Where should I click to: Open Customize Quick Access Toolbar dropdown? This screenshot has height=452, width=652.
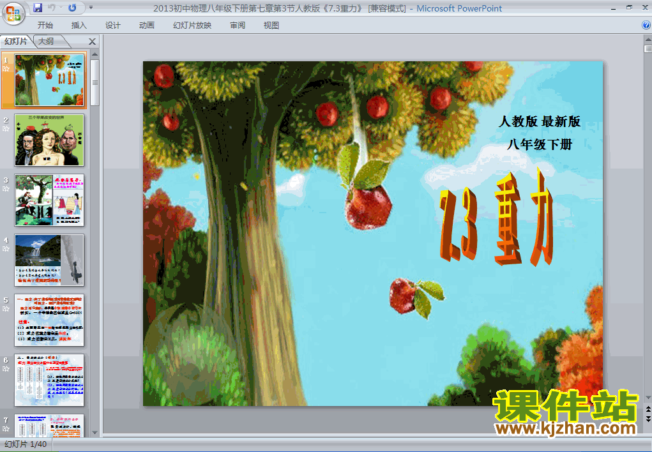click(91, 8)
